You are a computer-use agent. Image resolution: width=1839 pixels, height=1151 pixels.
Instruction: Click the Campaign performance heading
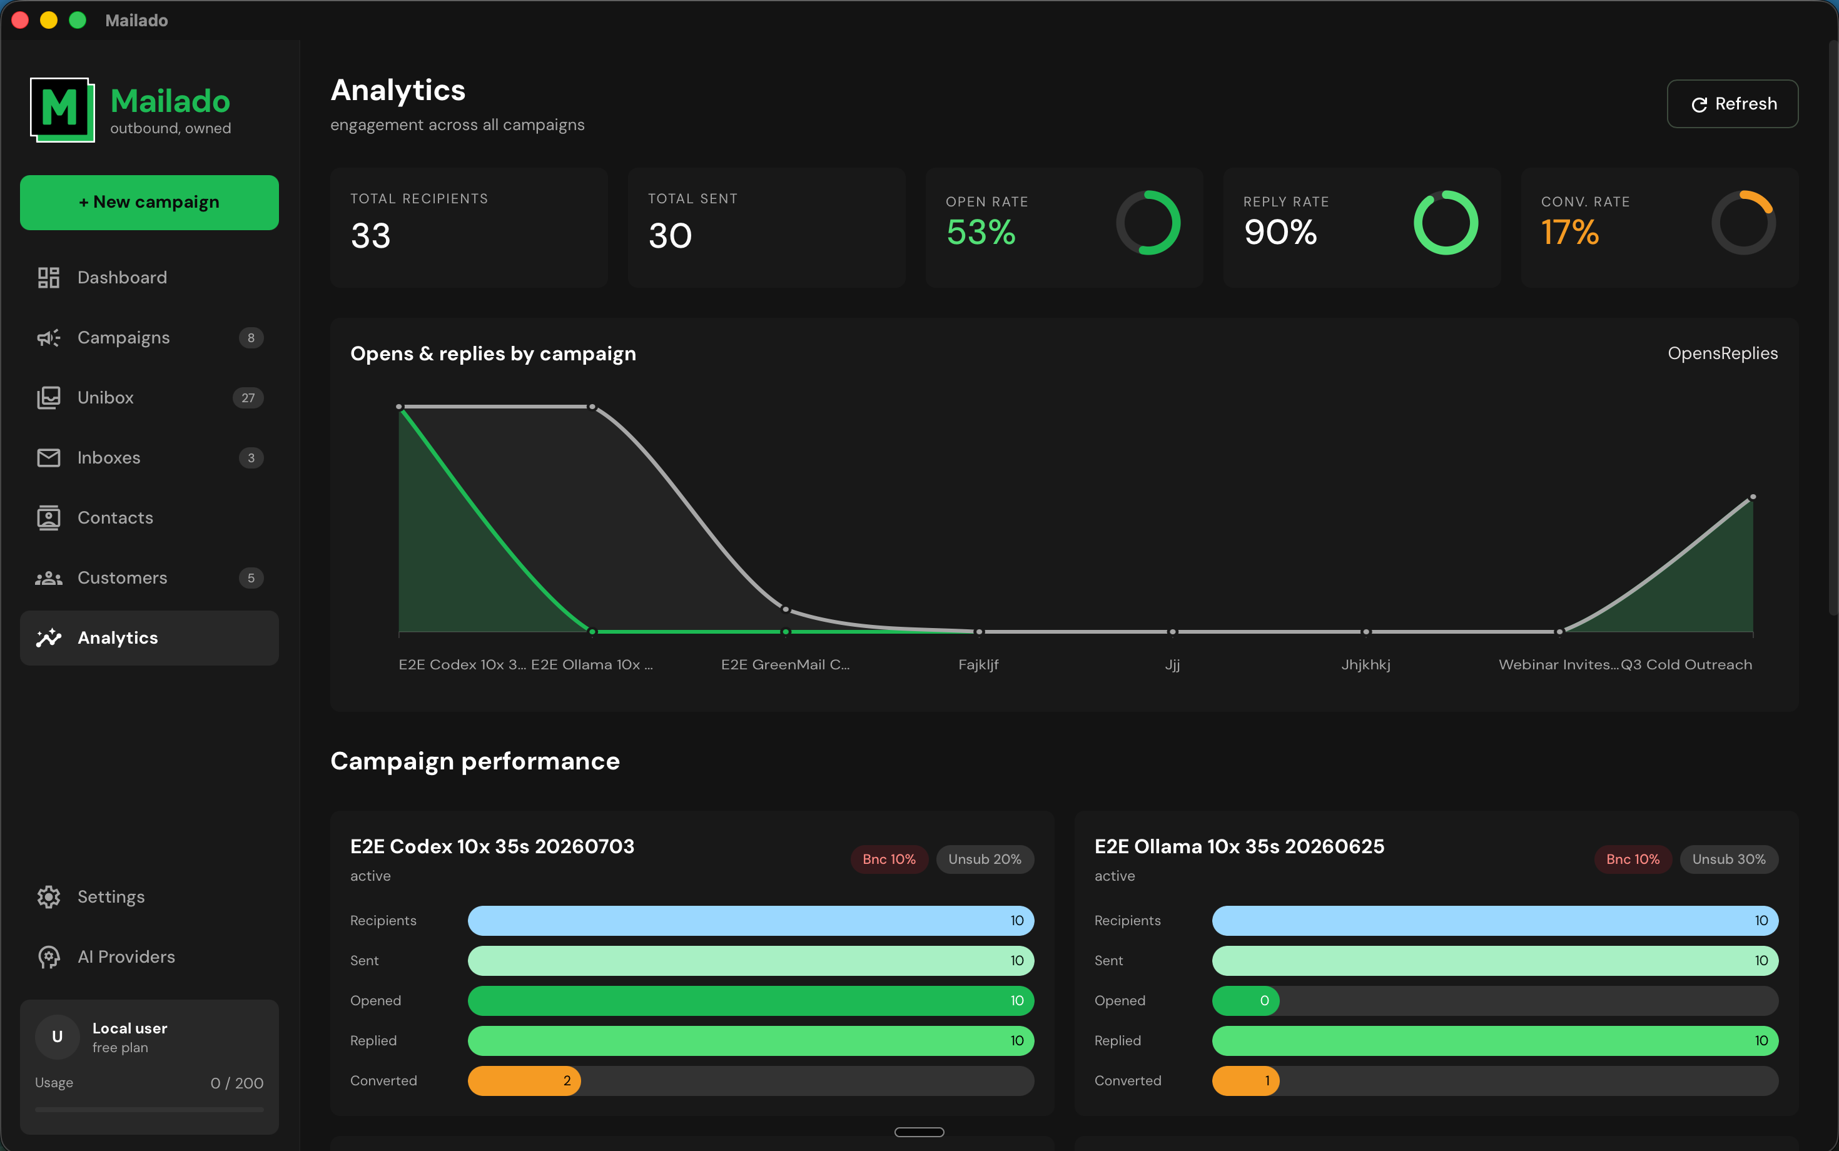[475, 761]
